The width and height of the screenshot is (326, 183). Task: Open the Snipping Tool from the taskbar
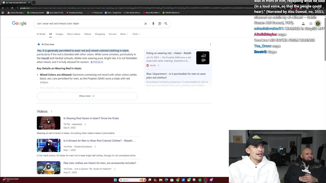point(194,180)
